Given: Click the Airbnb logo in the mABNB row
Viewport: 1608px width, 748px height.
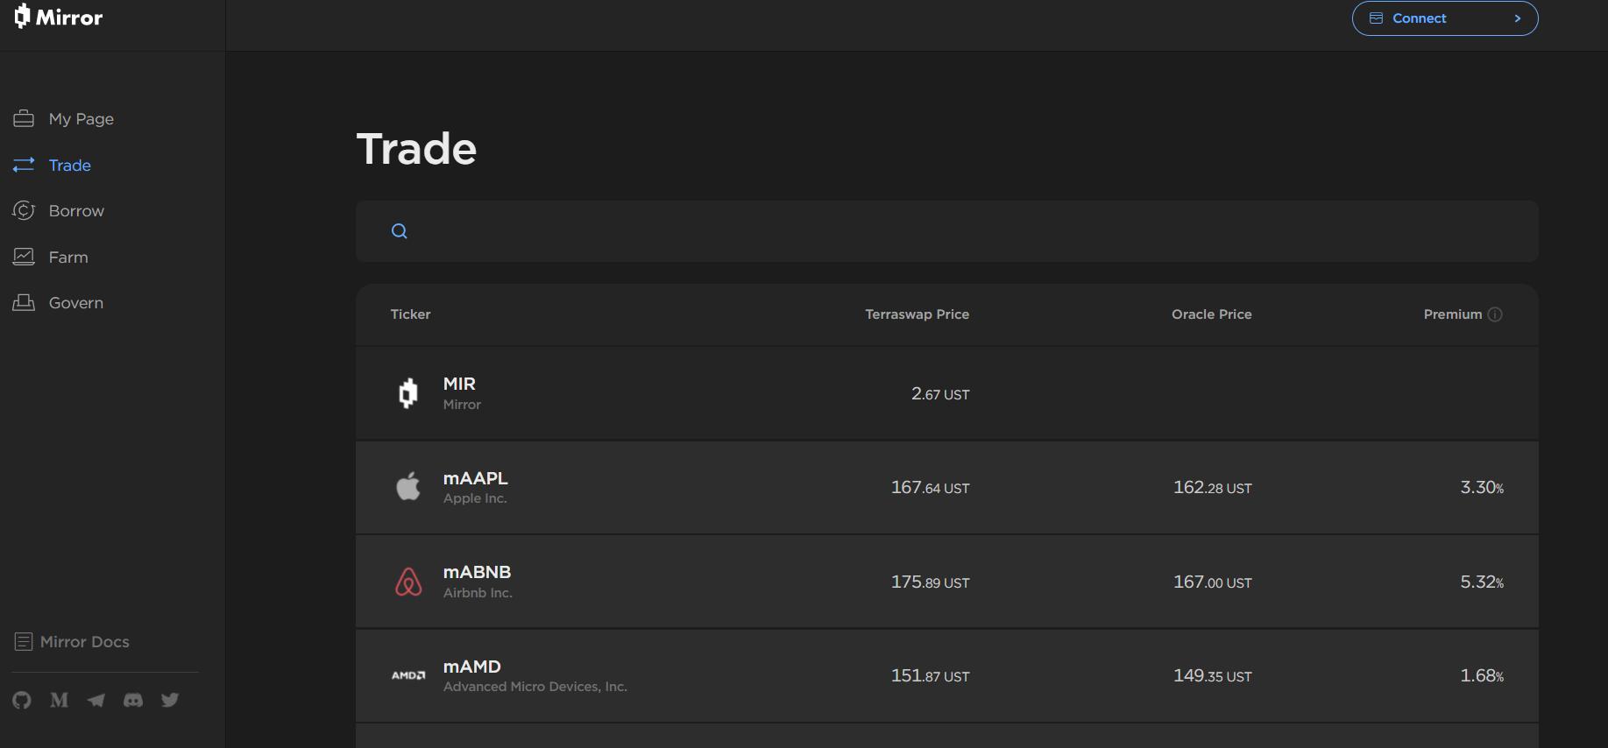Looking at the screenshot, I should pos(408,582).
